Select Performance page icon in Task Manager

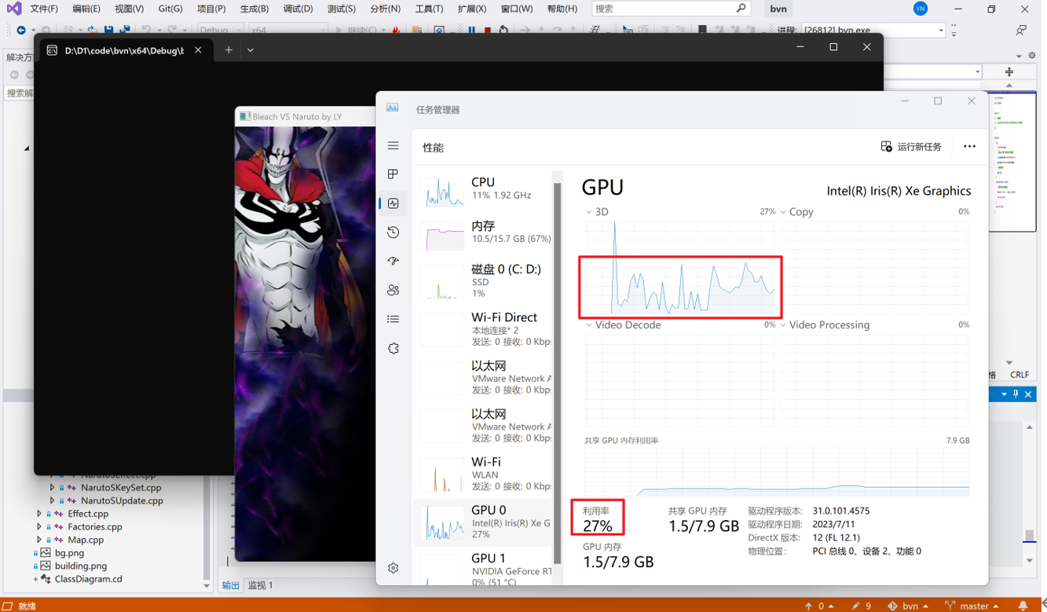tap(394, 203)
